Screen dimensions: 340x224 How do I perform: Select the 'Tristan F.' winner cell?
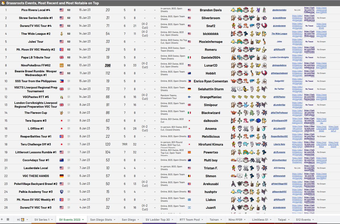(x=211, y=168)
